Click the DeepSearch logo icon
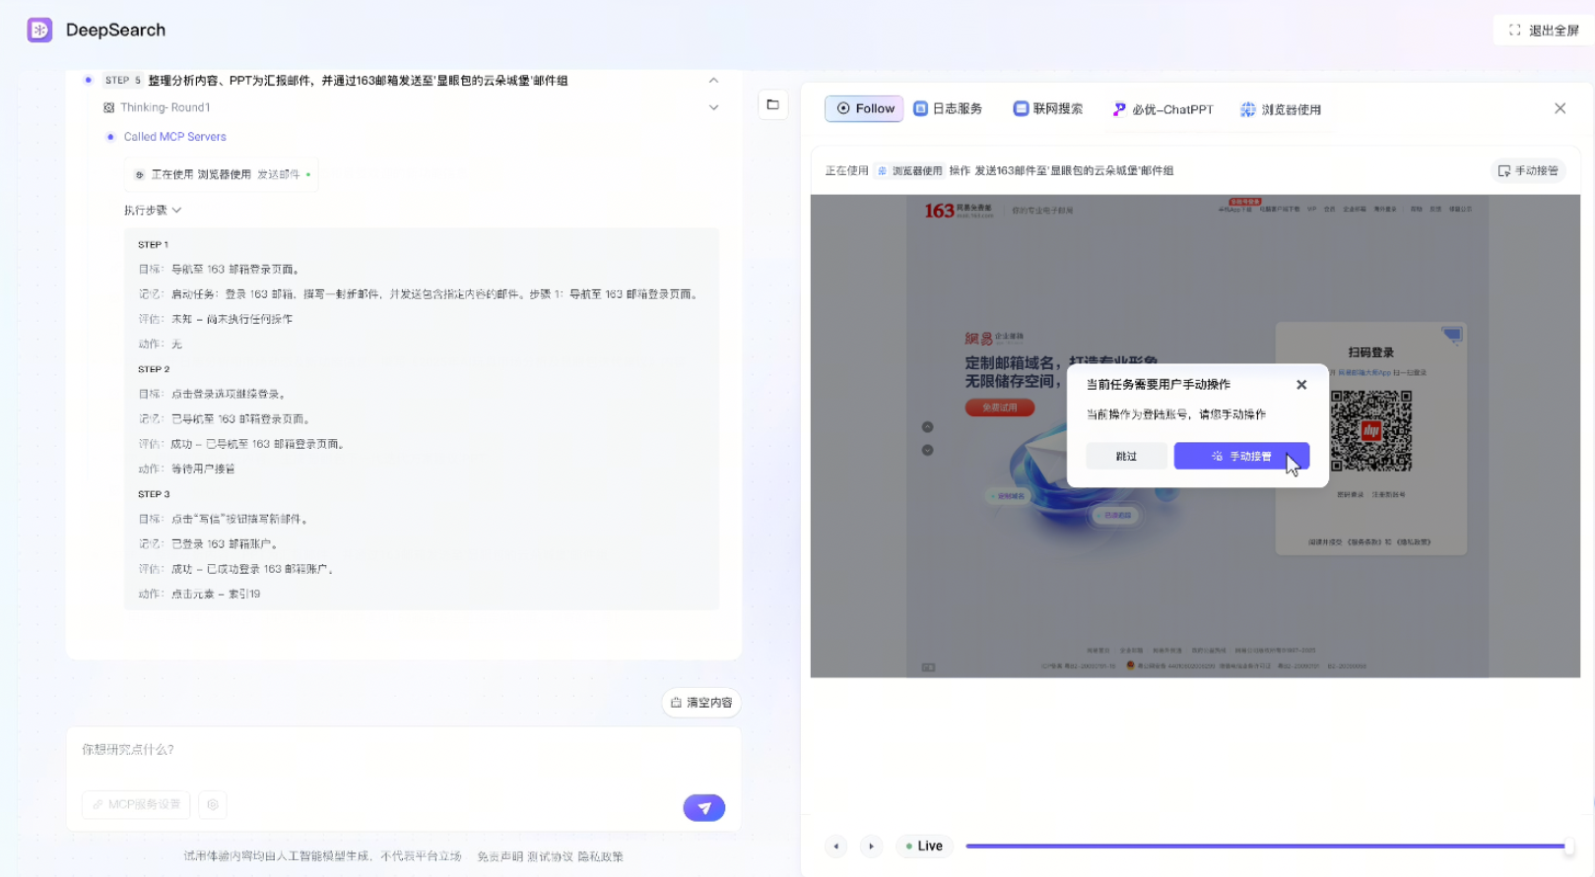The height and width of the screenshot is (877, 1595). tap(39, 30)
